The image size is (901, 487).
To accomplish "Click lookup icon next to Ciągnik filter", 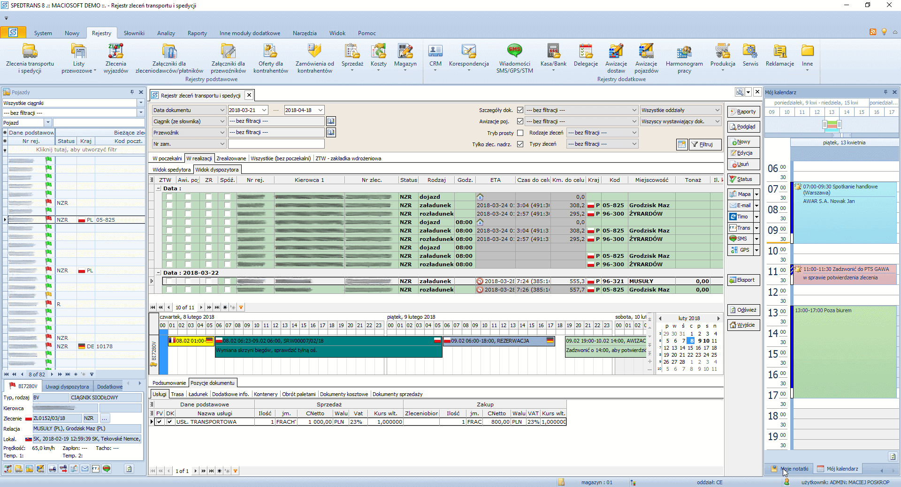I will [x=331, y=121].
